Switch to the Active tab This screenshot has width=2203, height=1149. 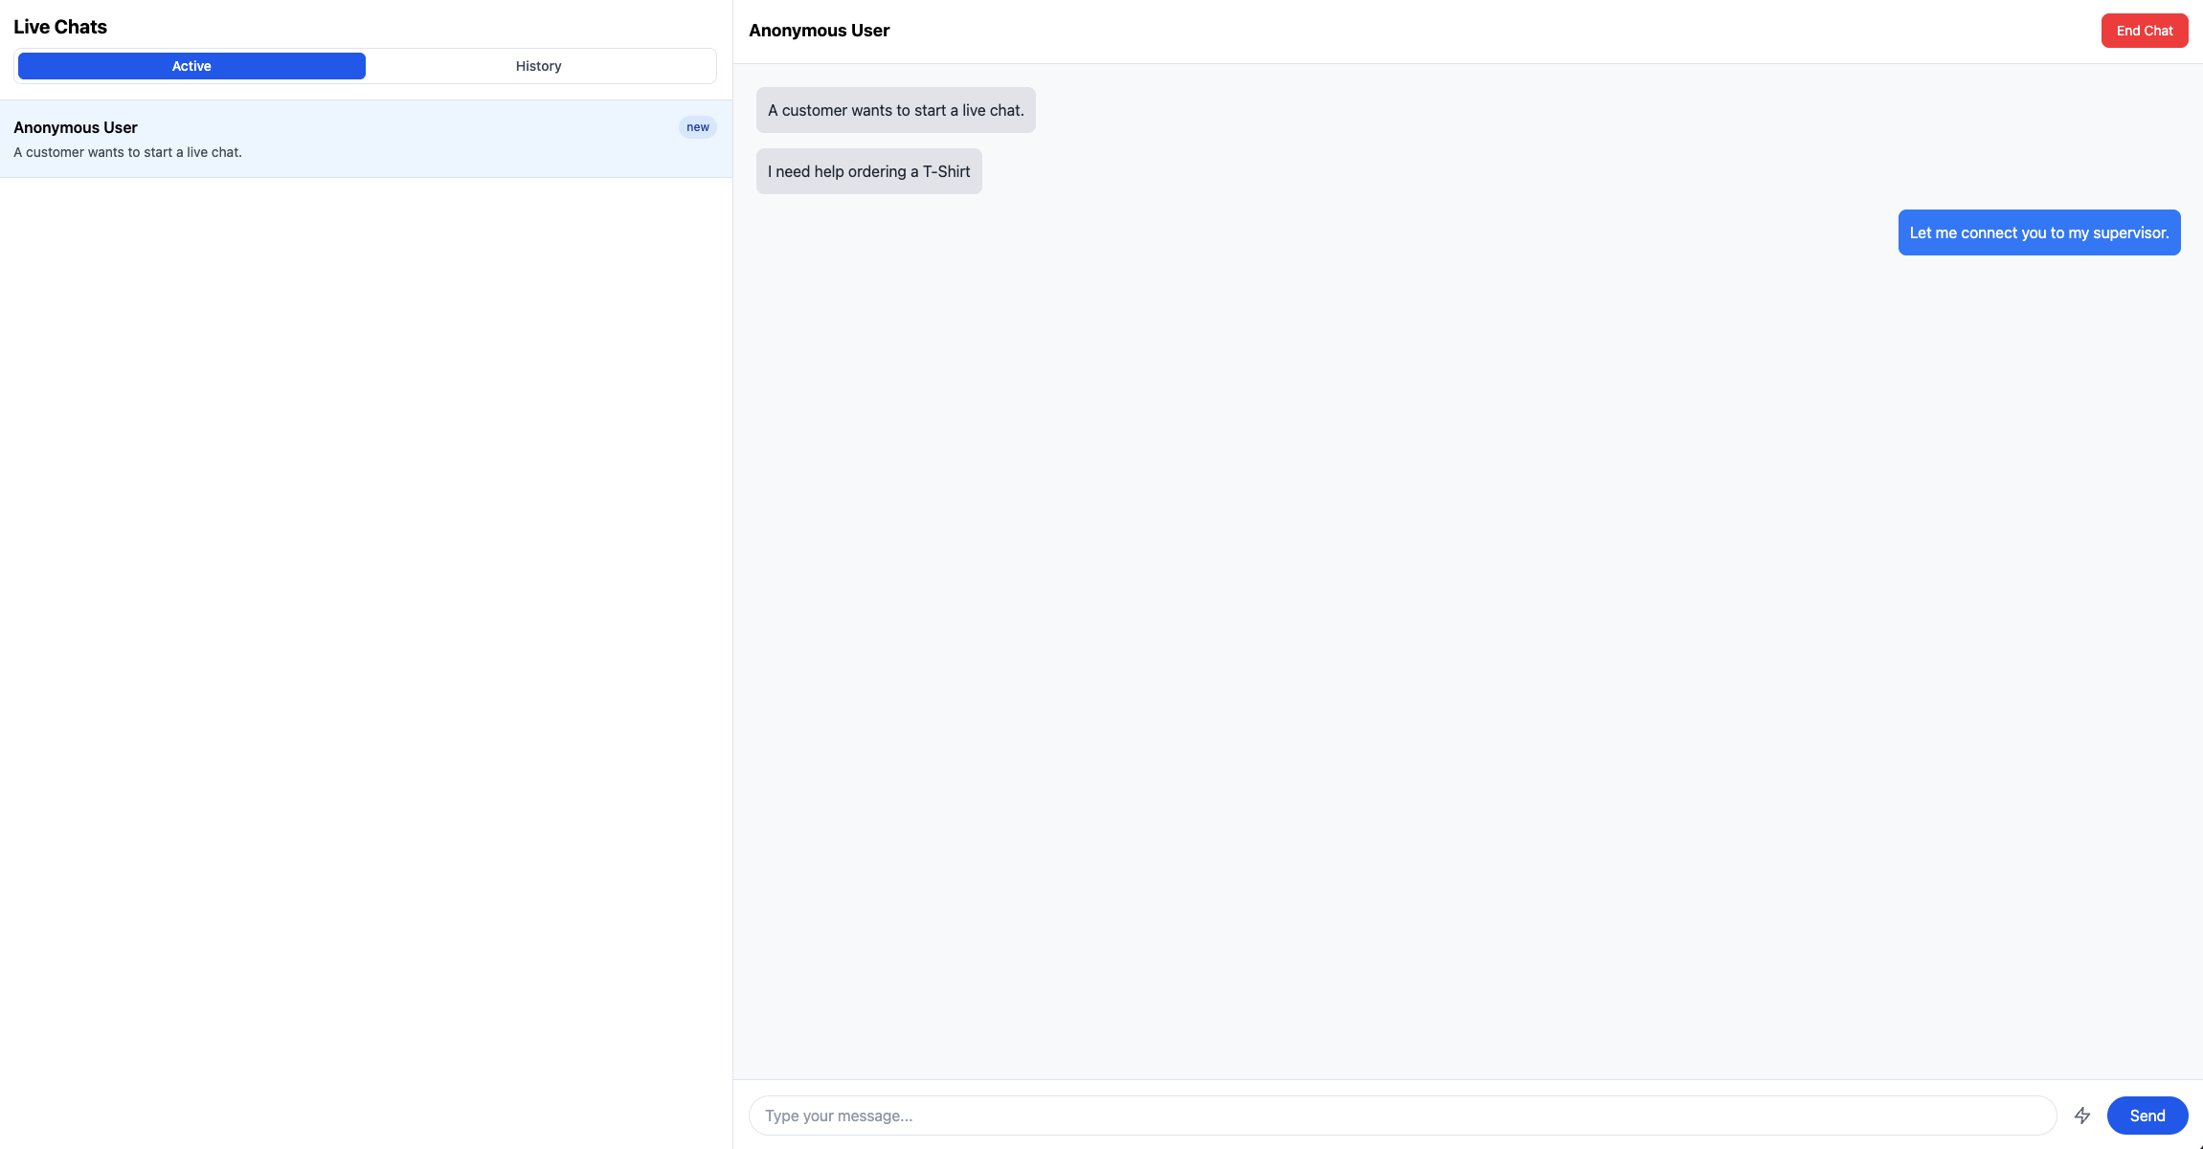tap(191, 65)
